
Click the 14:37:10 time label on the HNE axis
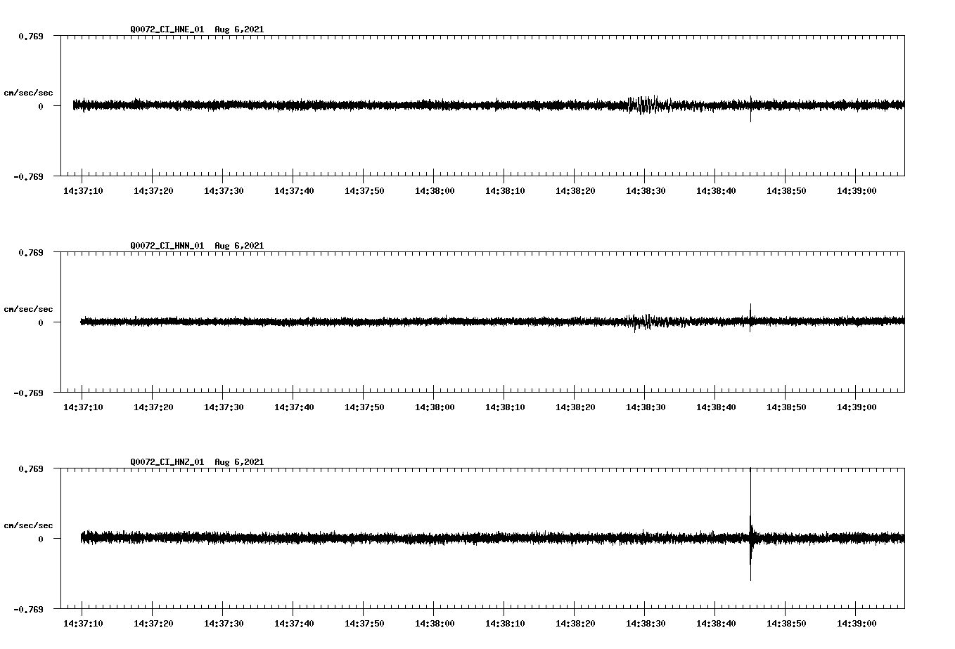[x=83, y=191]
